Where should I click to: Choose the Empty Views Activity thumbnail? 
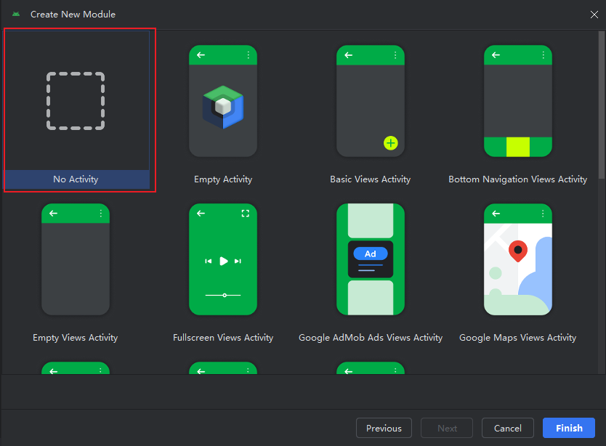click(76, 259)
